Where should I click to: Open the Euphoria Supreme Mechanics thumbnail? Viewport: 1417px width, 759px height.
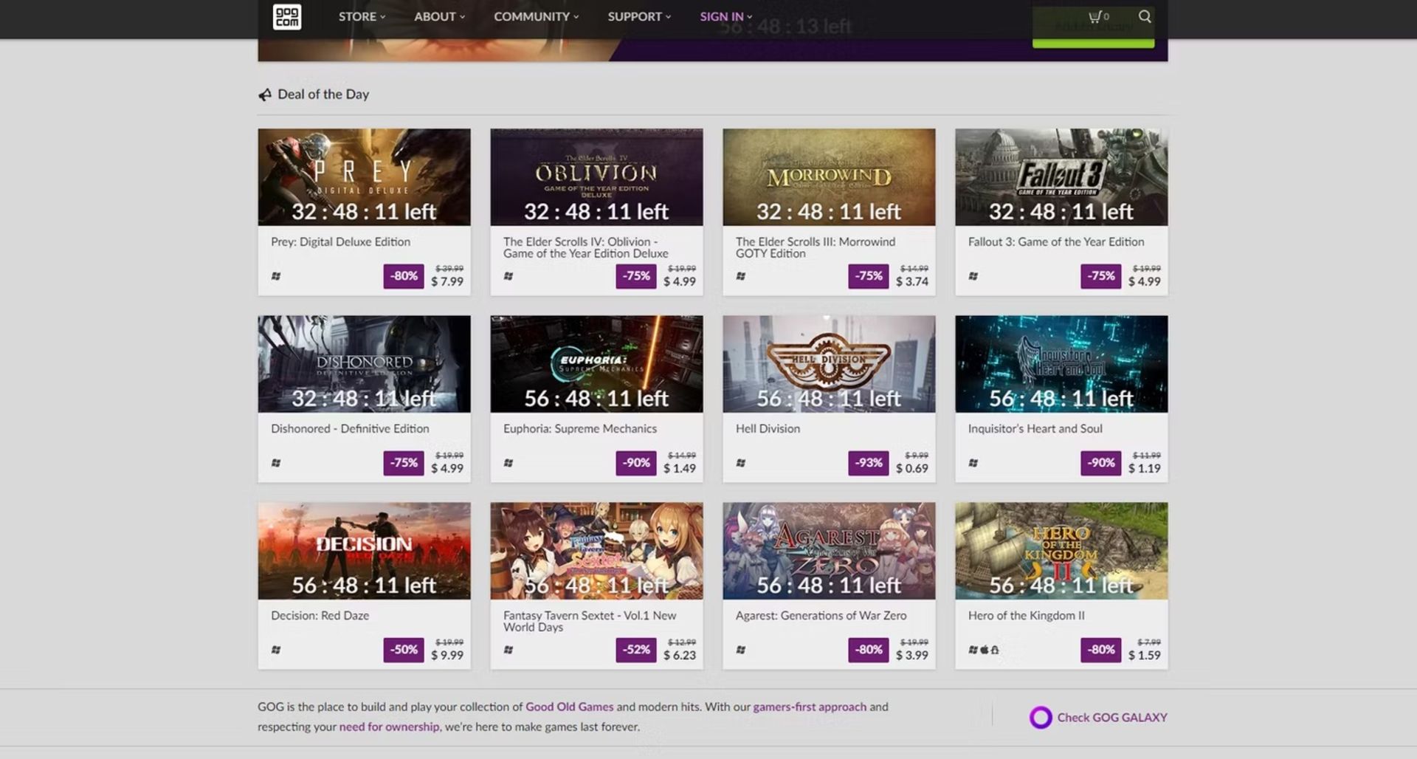pos(596,364)
